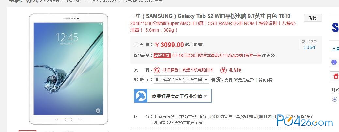The height and width of the screenshot is (132, 339).
Task: Click the 1064 cumulative reviews count
Action: (x=309, y=47)
